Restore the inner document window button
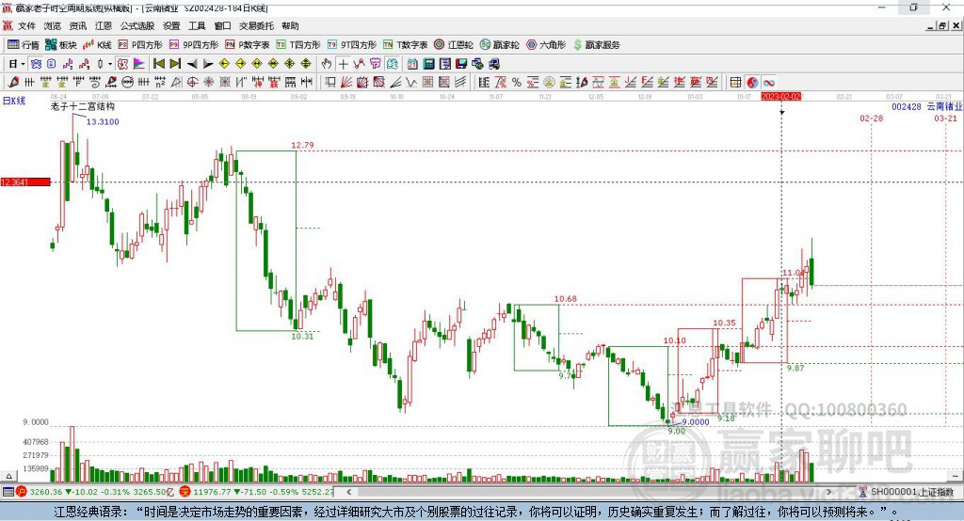964x521 pixels. (x=942, y=25)
